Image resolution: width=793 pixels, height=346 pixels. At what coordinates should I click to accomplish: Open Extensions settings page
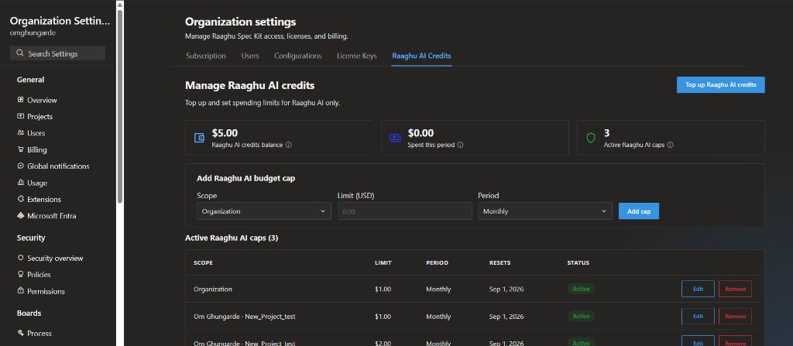coord(44,199)
